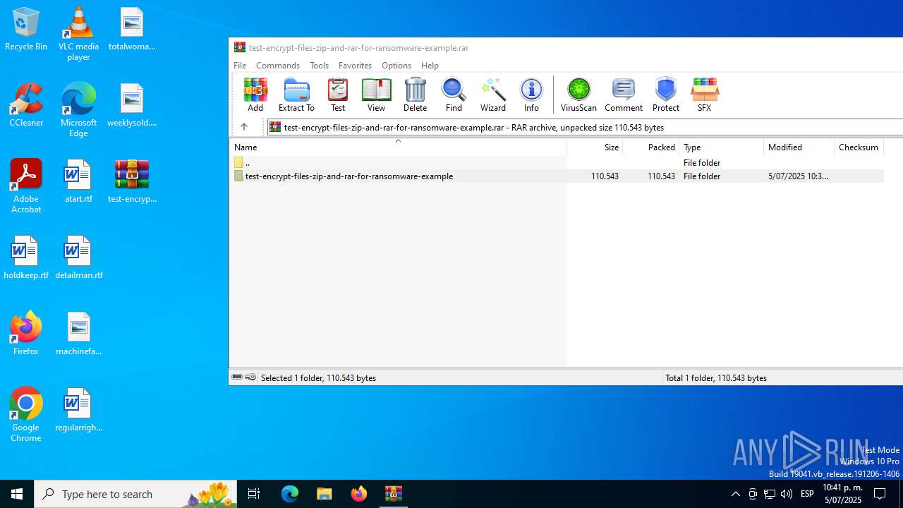Select the CCleaner desktop shortcut
The image size is (903, 508).
pyautogui.click(x=26, y=105)
